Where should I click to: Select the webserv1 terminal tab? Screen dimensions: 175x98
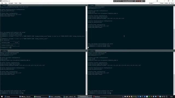coord(4,5)
